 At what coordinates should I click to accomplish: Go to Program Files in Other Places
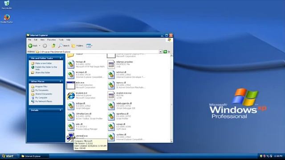click(41, 87)
